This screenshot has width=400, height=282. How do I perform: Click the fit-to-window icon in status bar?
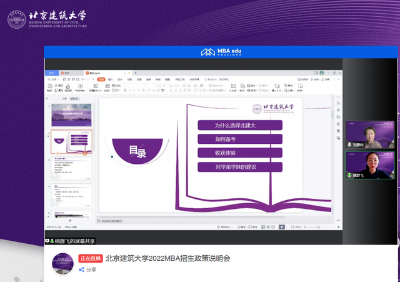(292, 227)
